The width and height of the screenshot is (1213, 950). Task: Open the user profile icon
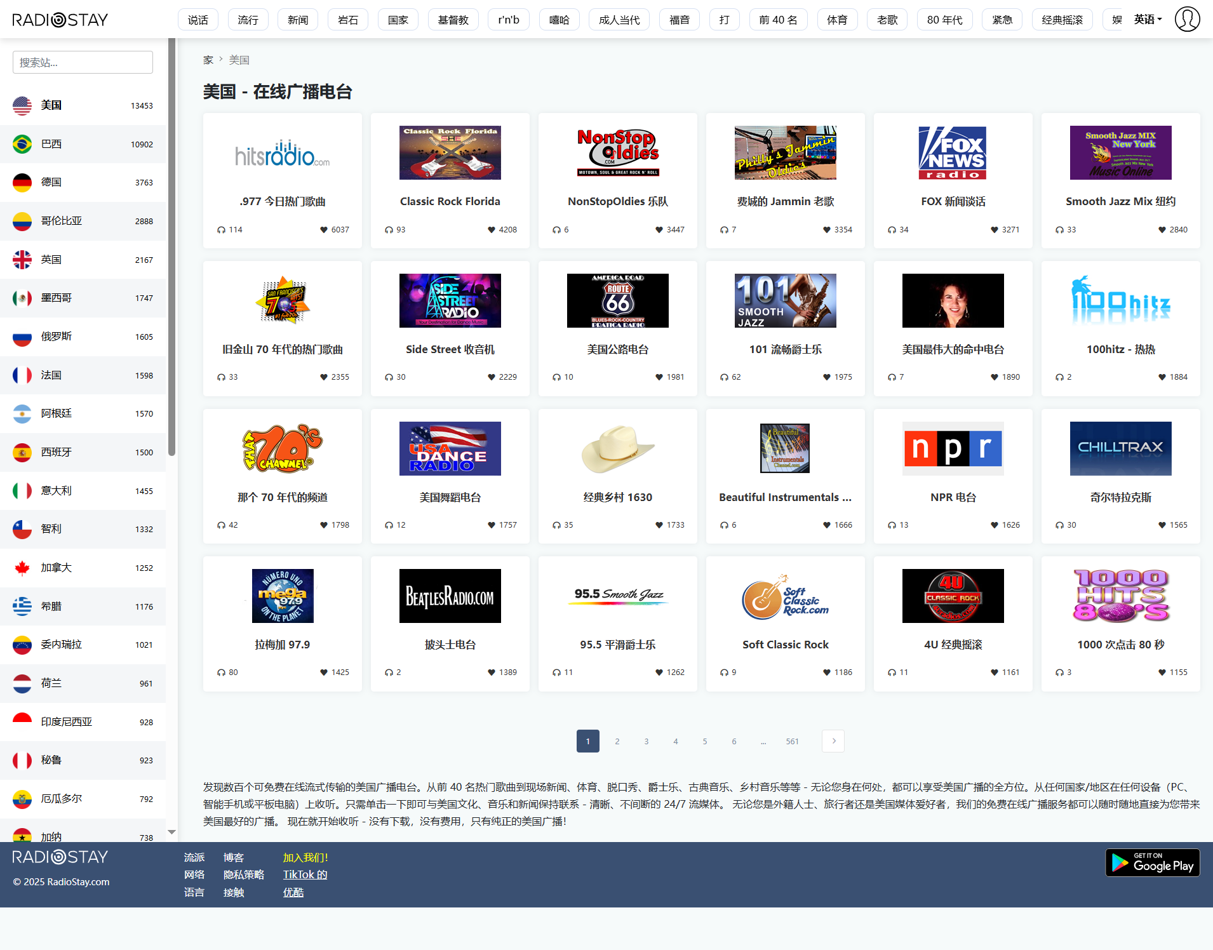point(1186,19)
